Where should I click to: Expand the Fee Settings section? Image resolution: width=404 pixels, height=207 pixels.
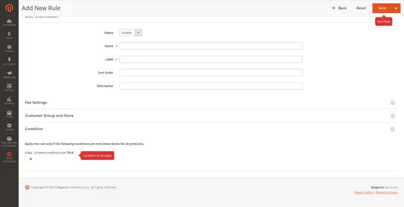pos(211,102)
